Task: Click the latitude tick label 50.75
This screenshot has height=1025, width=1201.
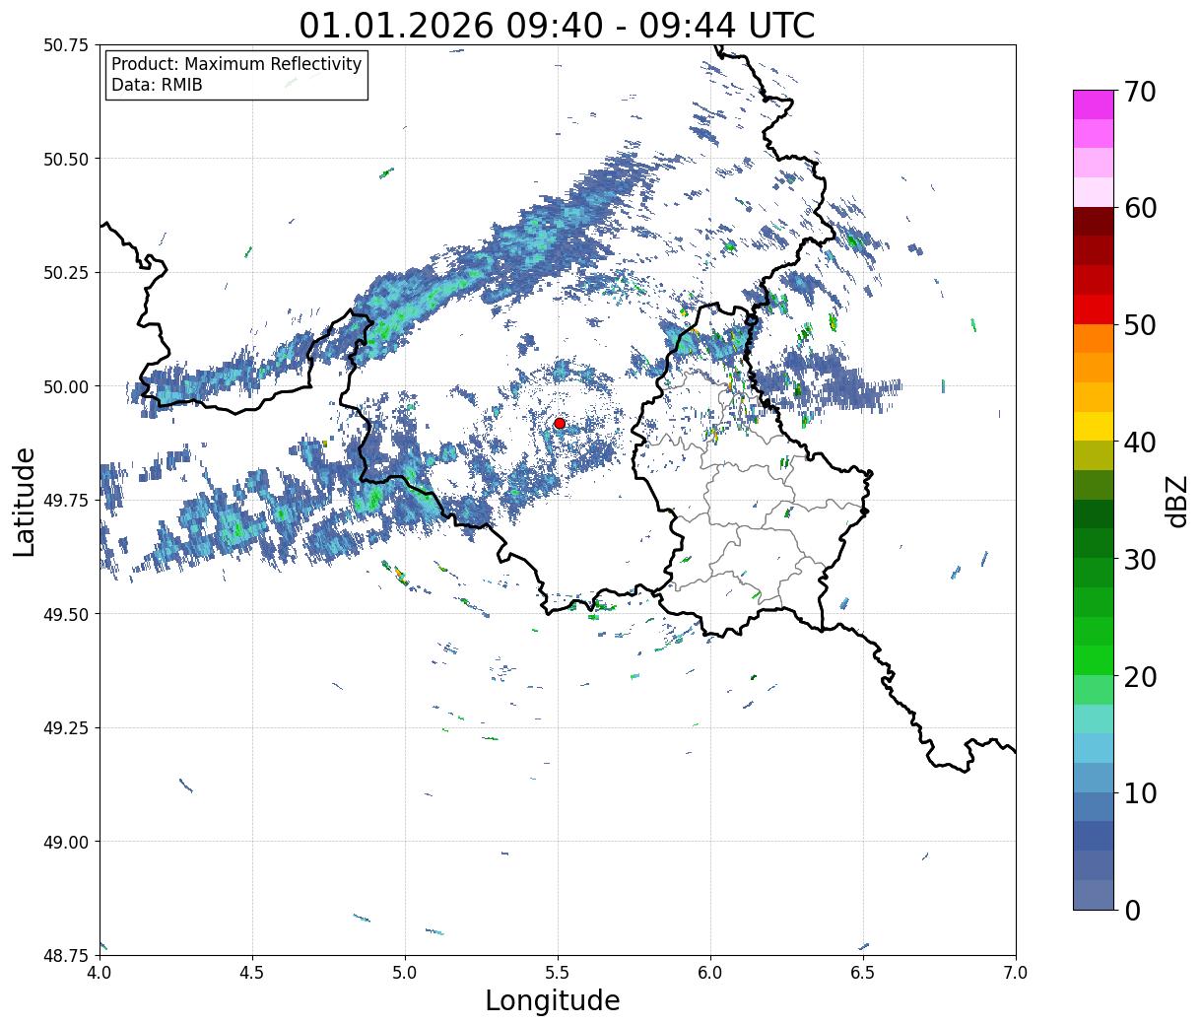Action: [x=65, y=45]
